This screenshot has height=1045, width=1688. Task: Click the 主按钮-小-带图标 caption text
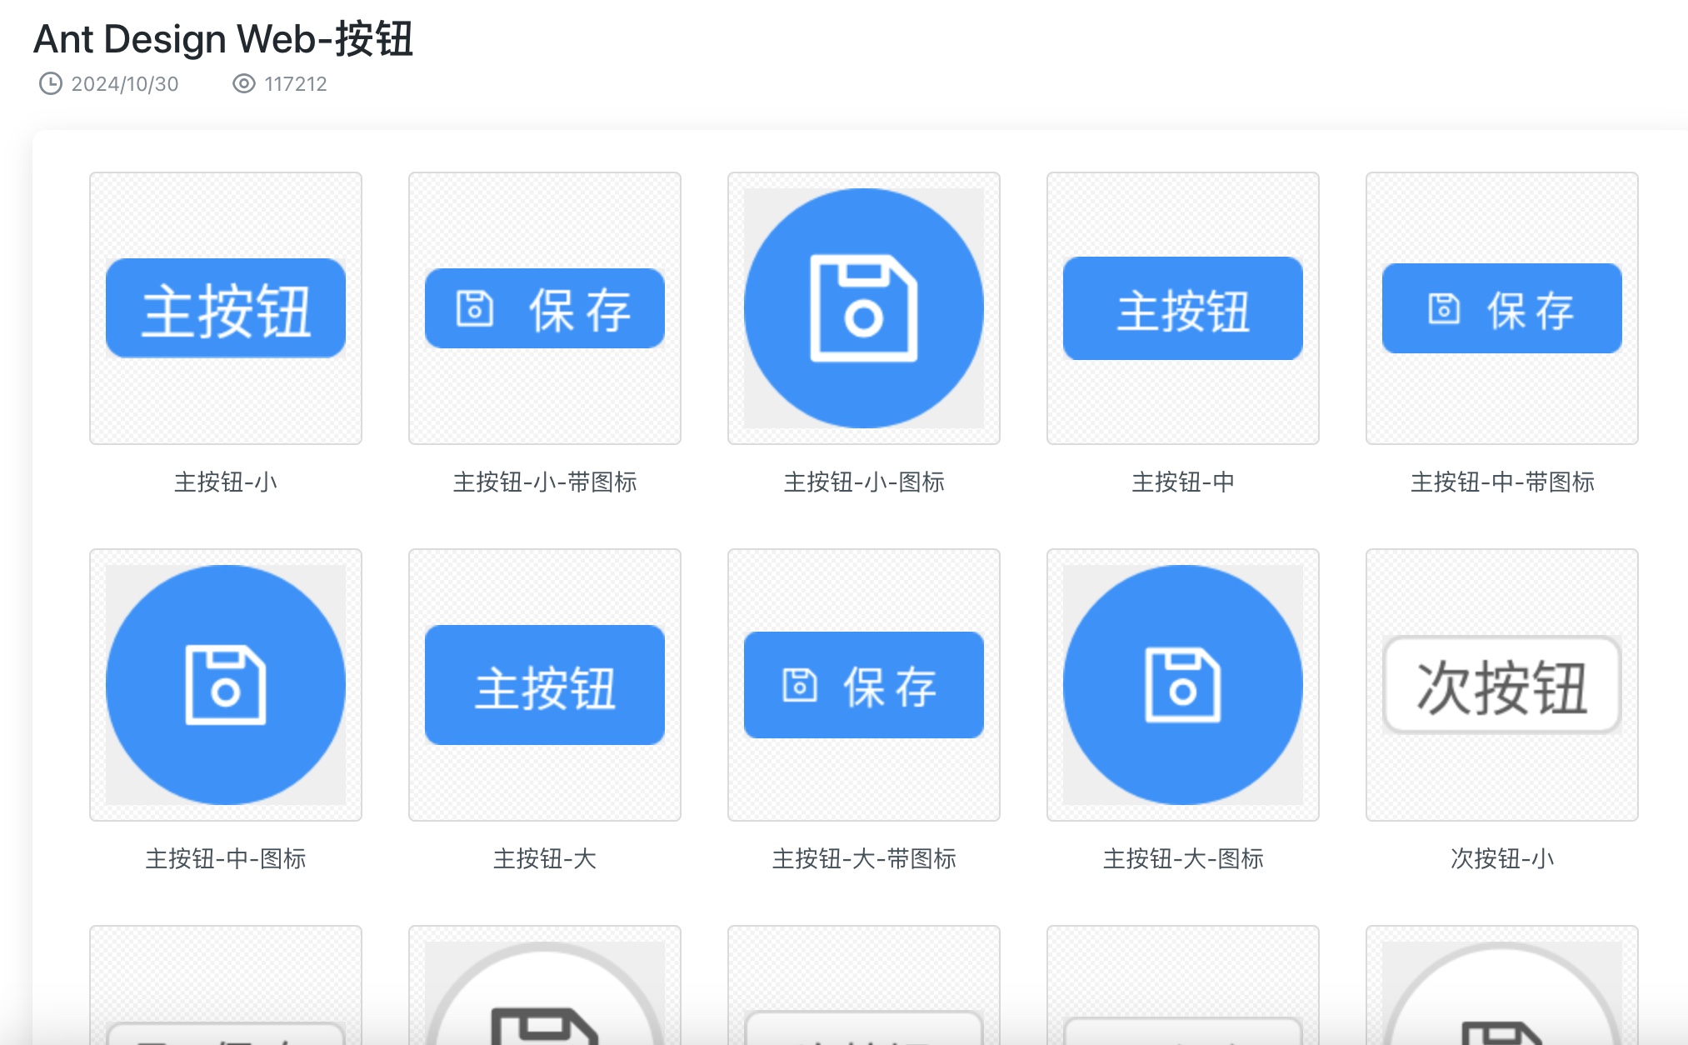pyautogui.click(x=545, y=482)
